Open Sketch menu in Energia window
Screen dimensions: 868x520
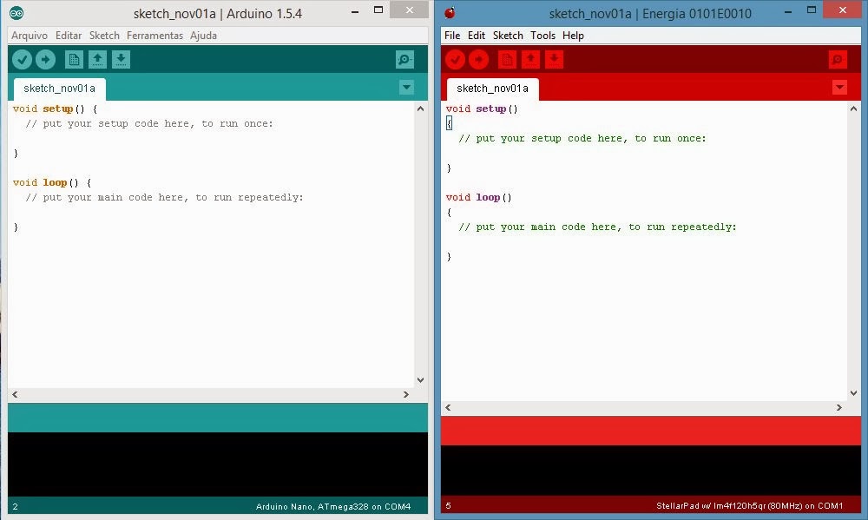[x=508, y=36]
